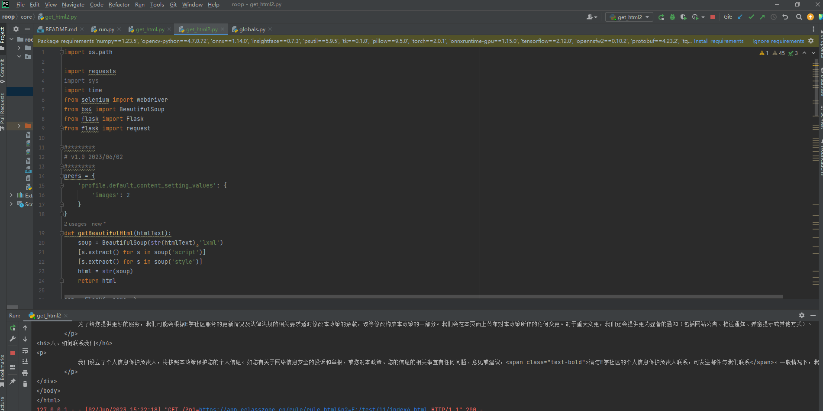This screenshot has height=411, width=823.
Task: Pin the Run tab
Action: click(x=13, y=382)
